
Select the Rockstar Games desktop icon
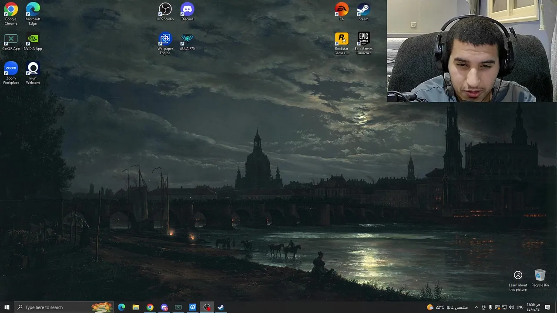tap(342, 43)
